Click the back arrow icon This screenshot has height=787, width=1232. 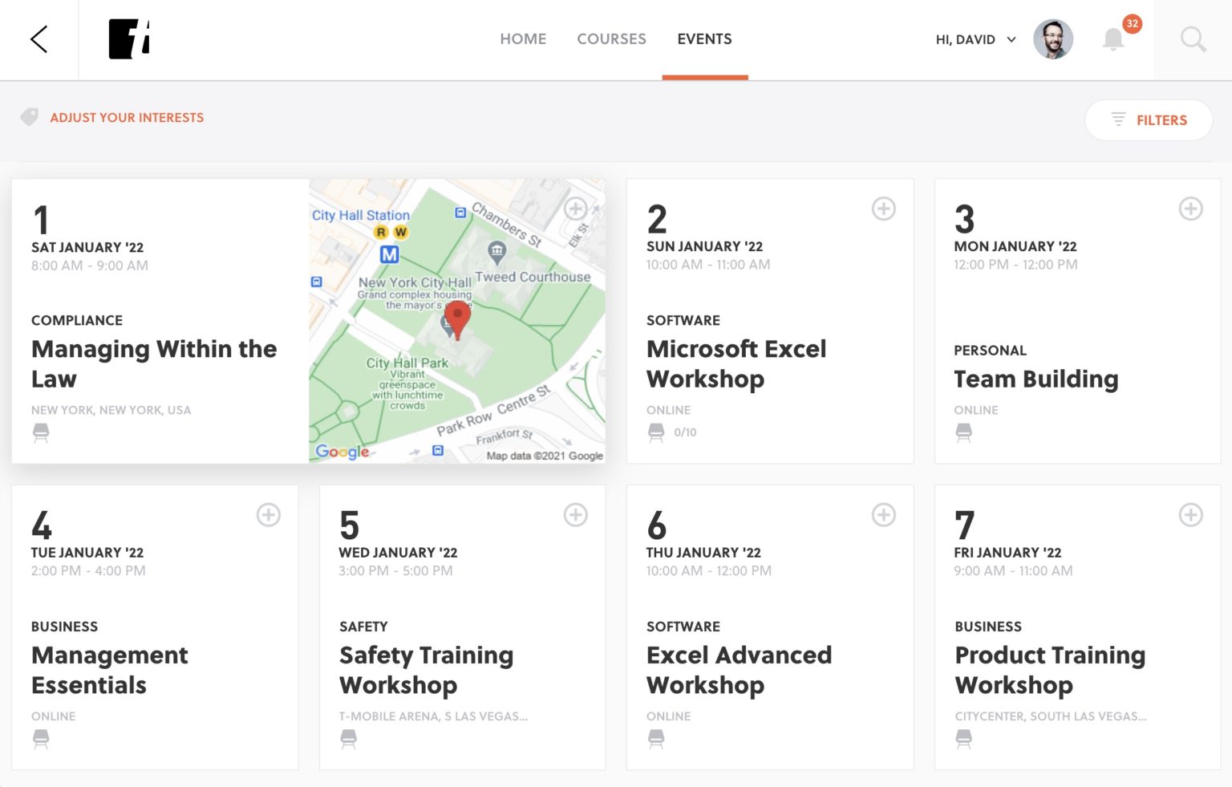click(x=38, y=39)
